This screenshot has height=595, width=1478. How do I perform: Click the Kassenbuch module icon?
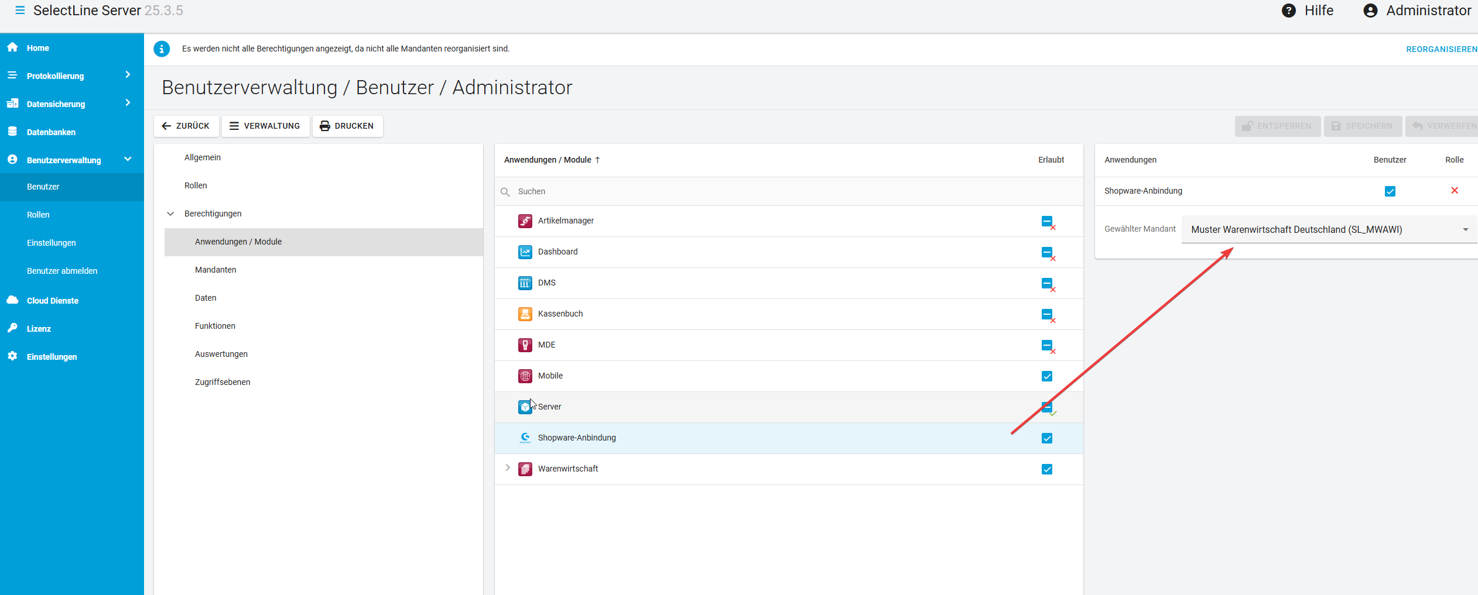pos(525,314)
